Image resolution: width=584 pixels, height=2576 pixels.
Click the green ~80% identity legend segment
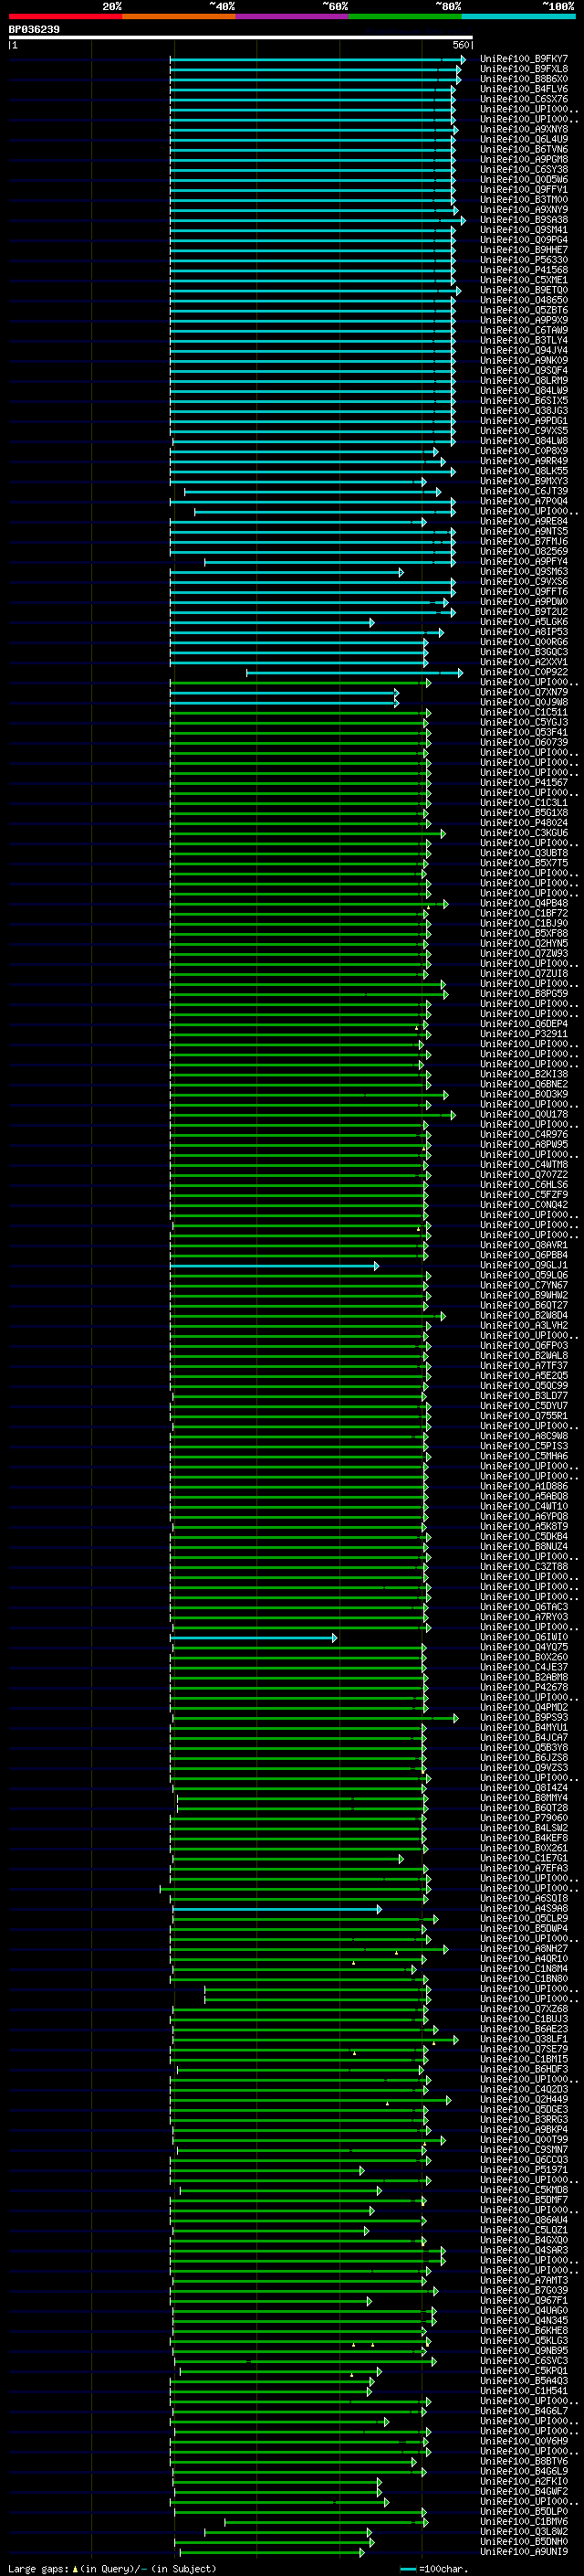coord(405,17)
